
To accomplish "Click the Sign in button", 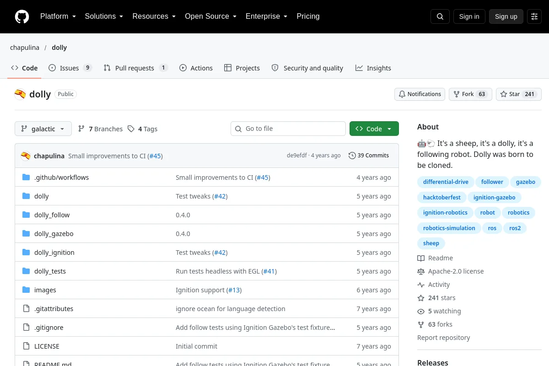I will coord(469,16).
